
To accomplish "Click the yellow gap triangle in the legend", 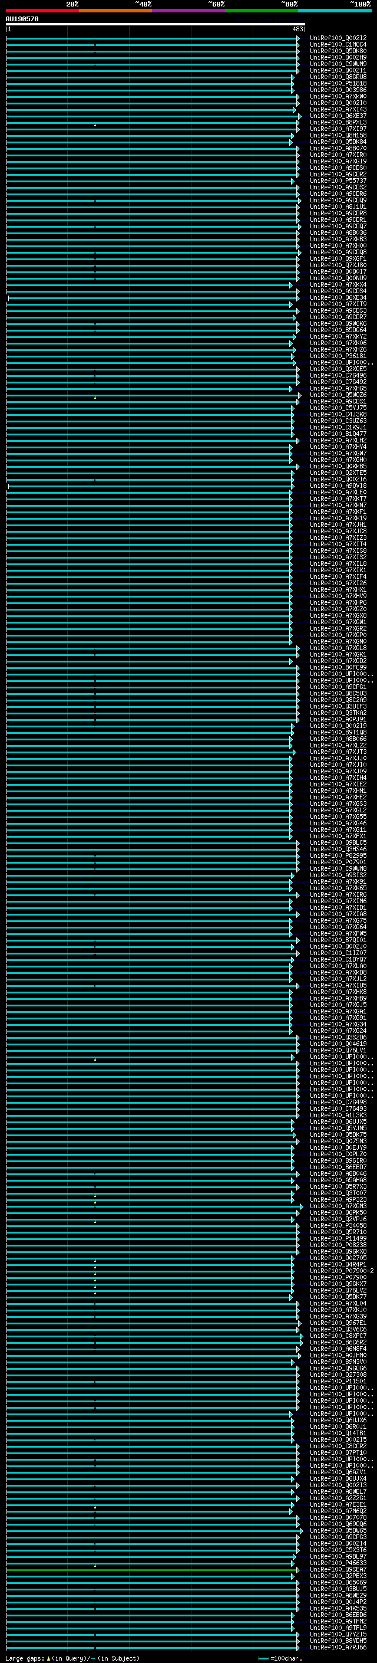I will pyautogui.click(x=48, y=1658).
